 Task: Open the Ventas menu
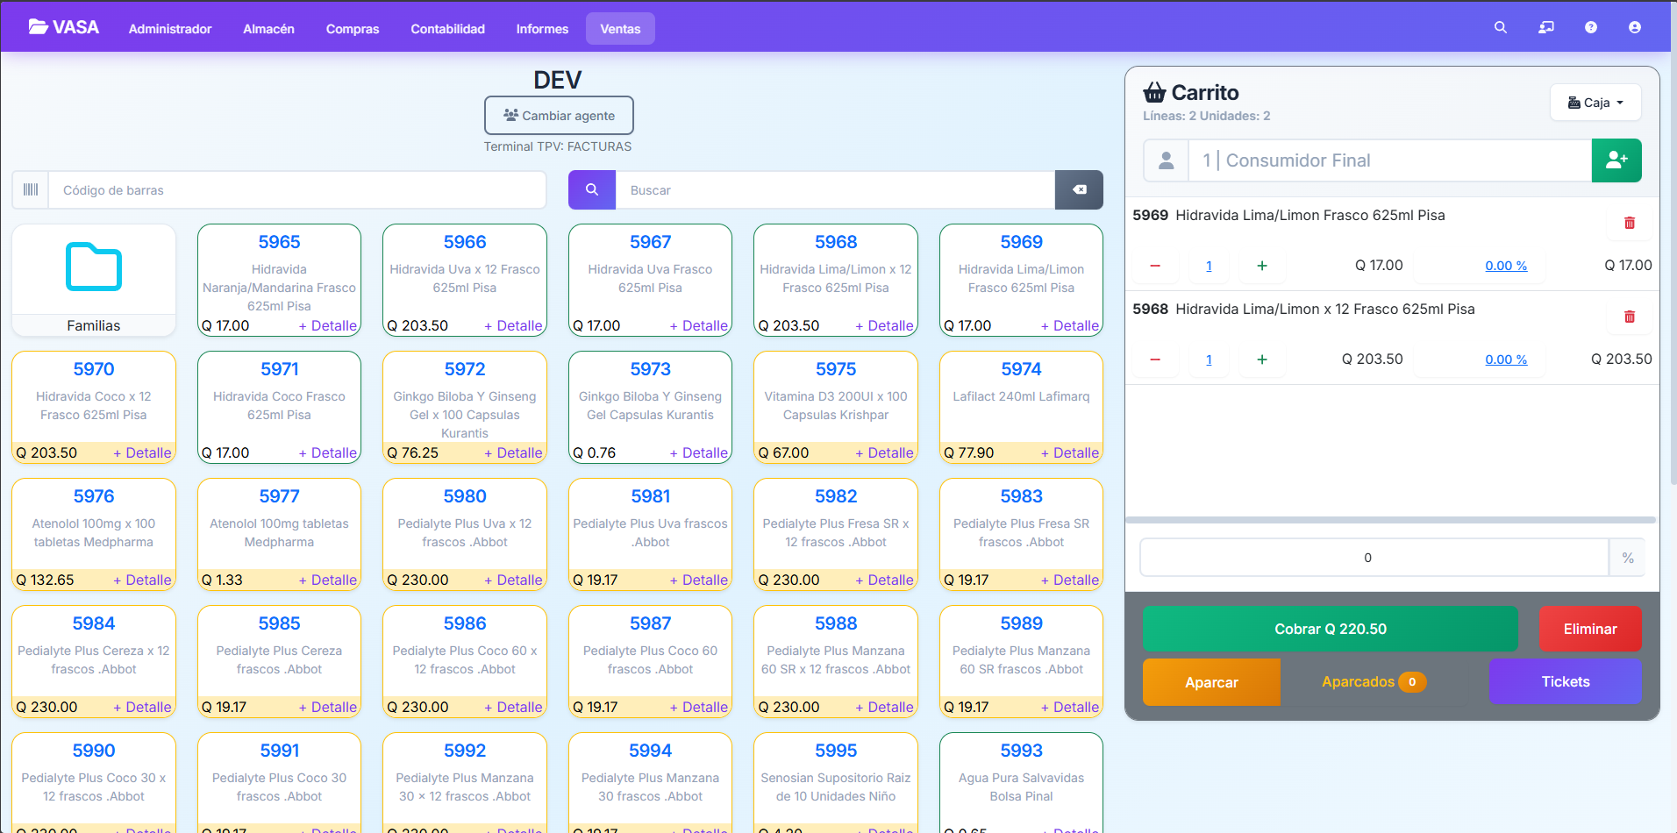pyautogui.click(x=619, y=29)
